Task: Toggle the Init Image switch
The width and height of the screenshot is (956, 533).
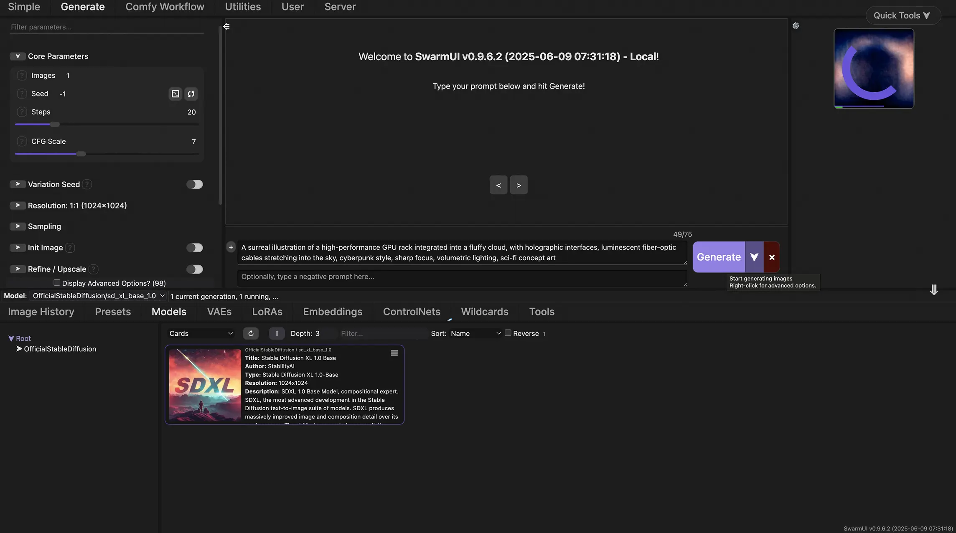Action: tap(194, 248)
